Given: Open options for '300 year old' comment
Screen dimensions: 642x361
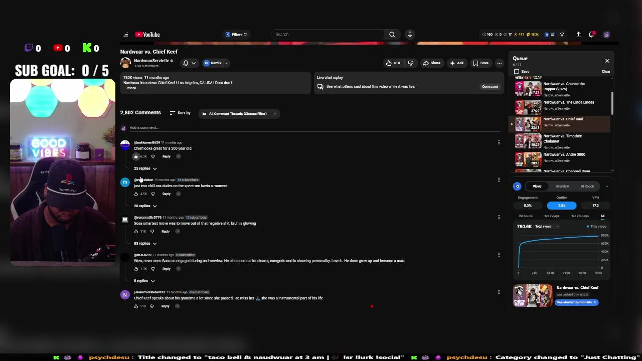Looking at the screenshot, I should [499, 142].
